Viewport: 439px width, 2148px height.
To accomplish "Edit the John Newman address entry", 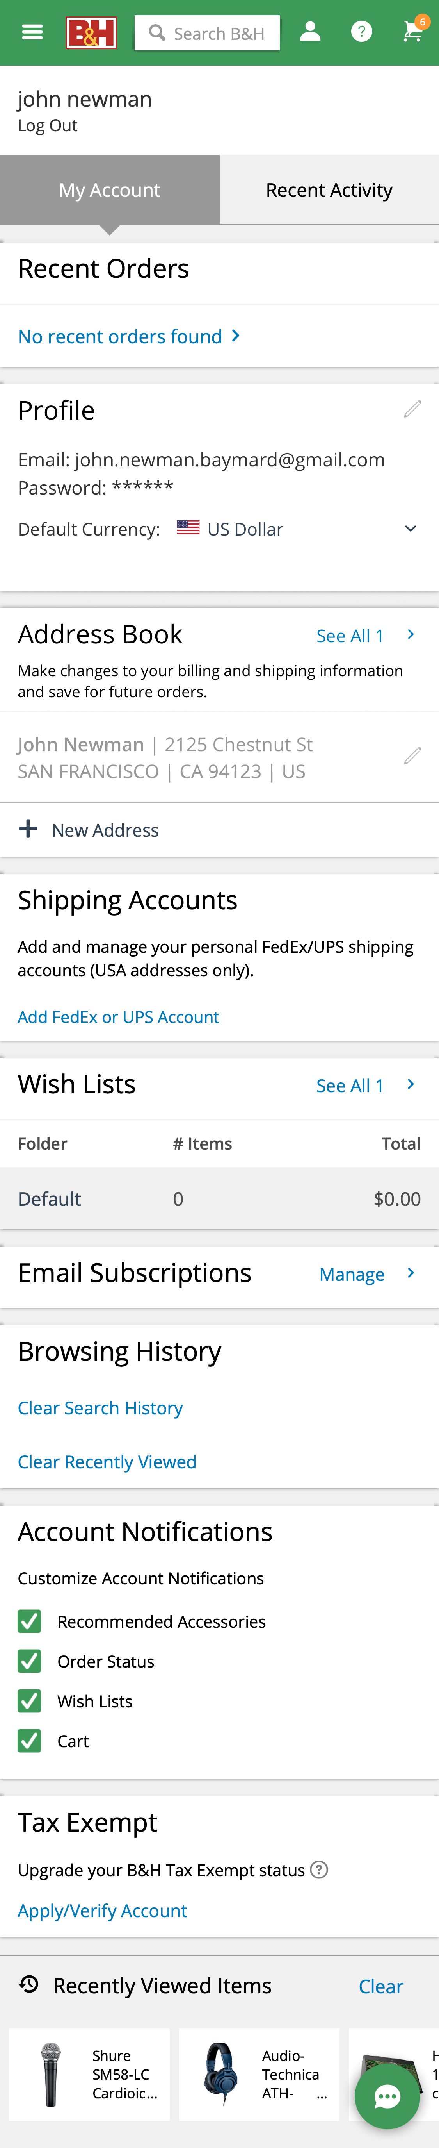I will coord(412,756).
